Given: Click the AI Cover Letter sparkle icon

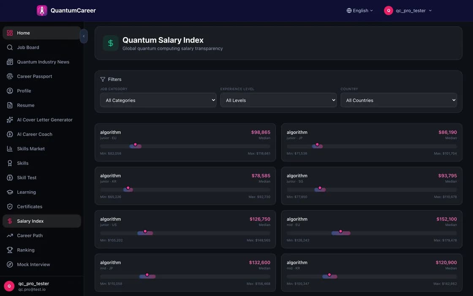Looking at the screenshot, I should [x=10, y=120].
